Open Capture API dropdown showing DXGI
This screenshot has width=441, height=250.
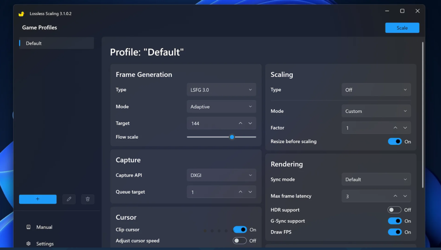pos(221,175)
